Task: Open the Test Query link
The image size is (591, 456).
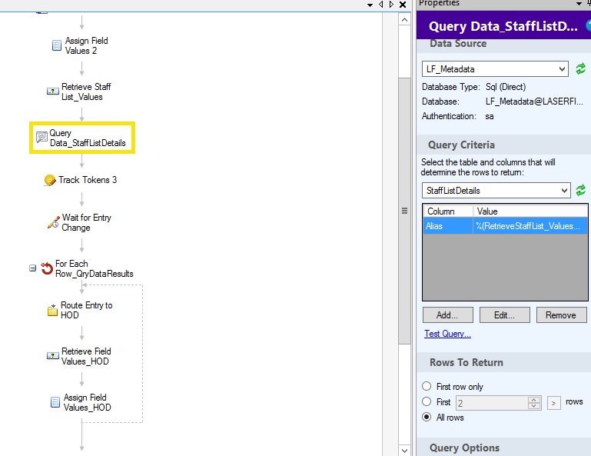Action: (447, 334)
